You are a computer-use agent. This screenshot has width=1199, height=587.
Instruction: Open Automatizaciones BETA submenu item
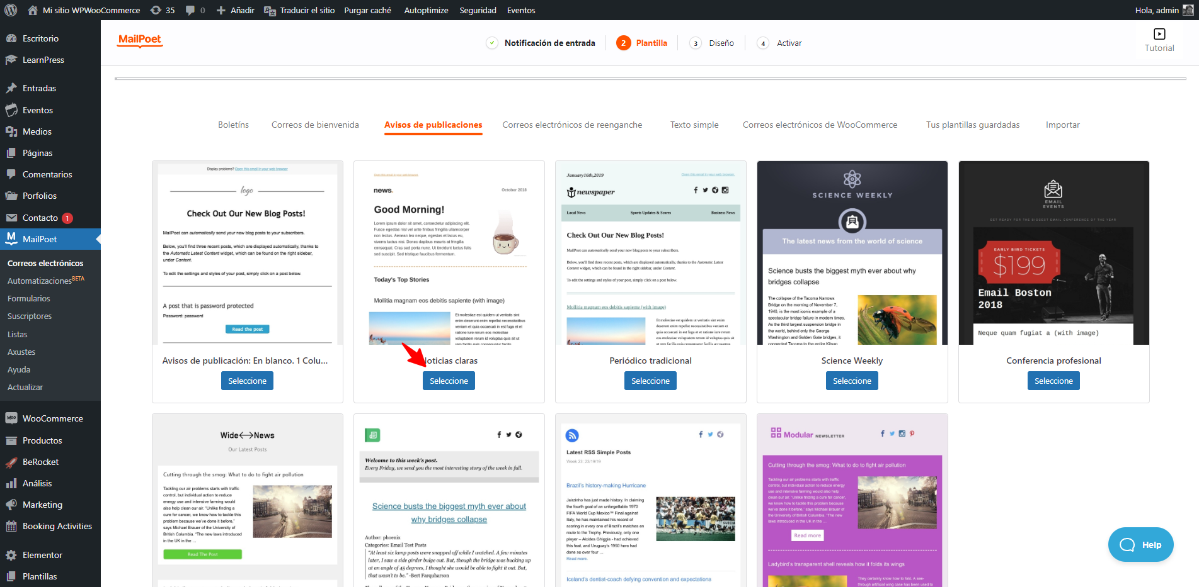tap(45, 280)
